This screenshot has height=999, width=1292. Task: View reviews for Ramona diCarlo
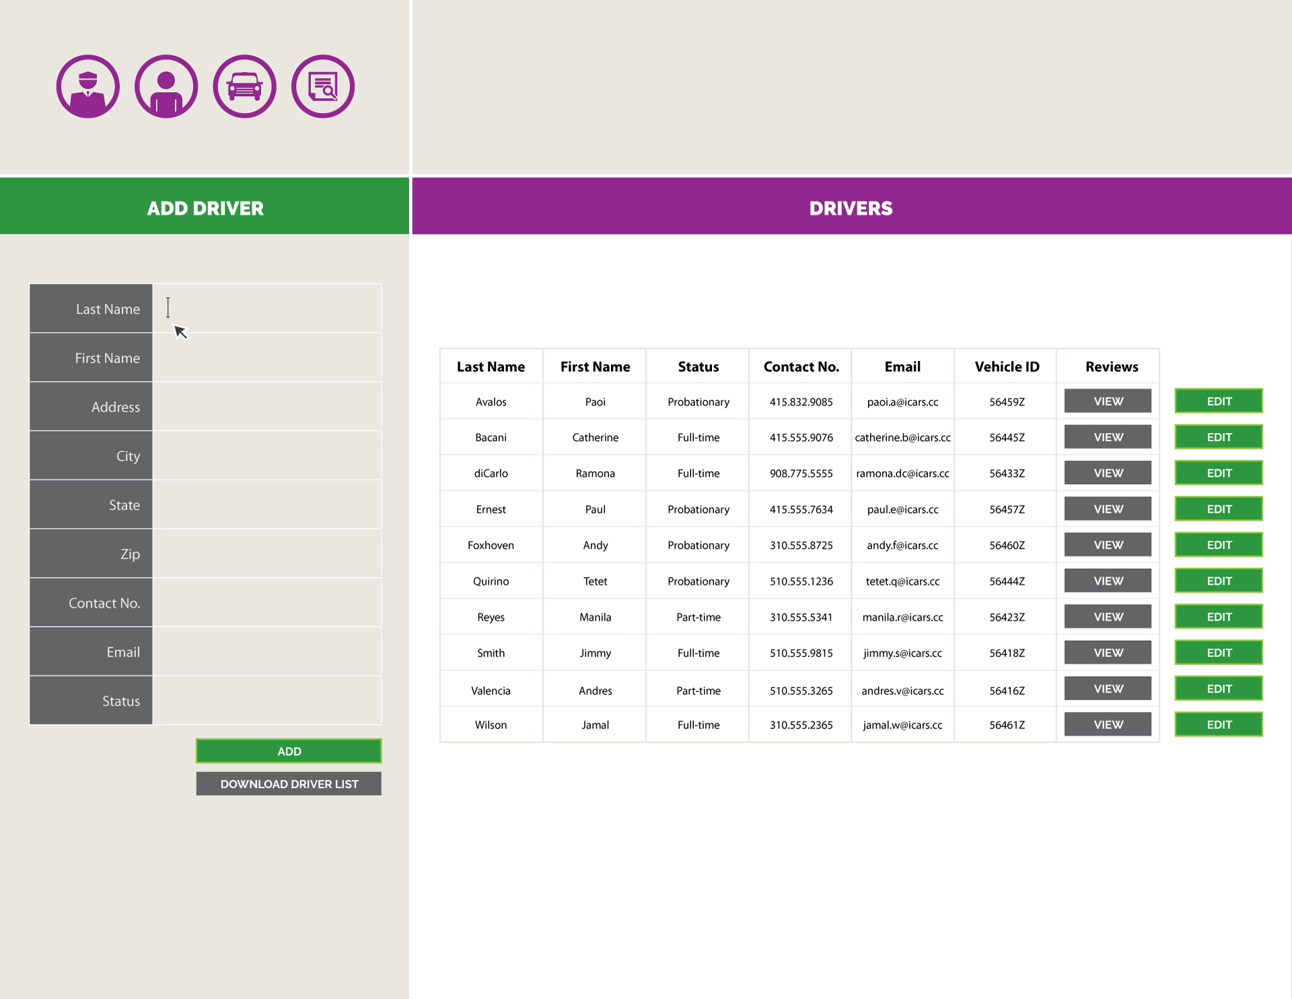tap(1108, 473)
